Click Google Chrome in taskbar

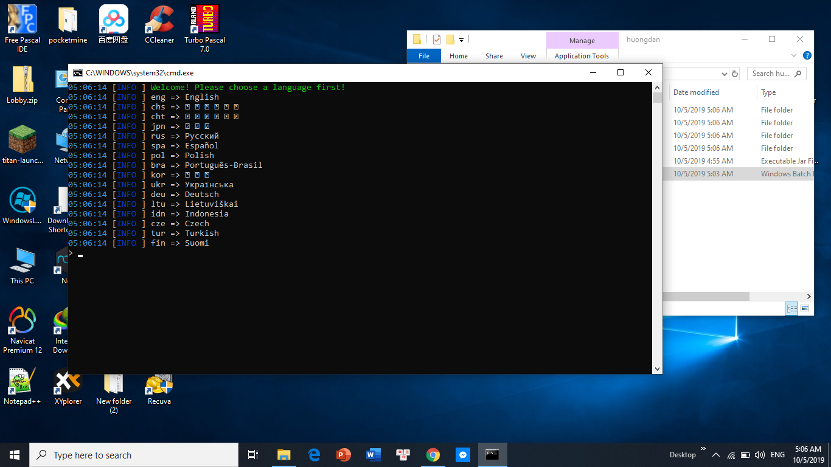coord(433,455)
